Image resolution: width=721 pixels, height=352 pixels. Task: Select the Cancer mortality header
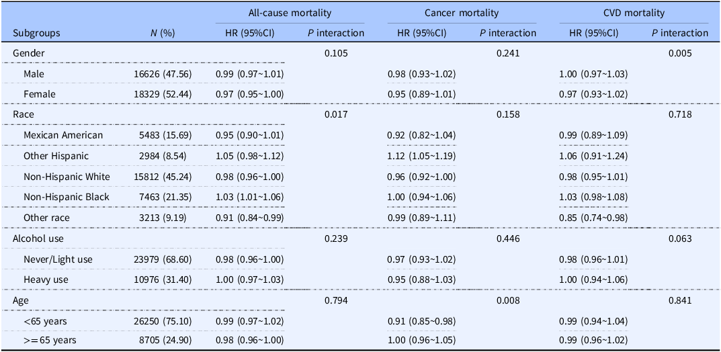click(462, 13)
